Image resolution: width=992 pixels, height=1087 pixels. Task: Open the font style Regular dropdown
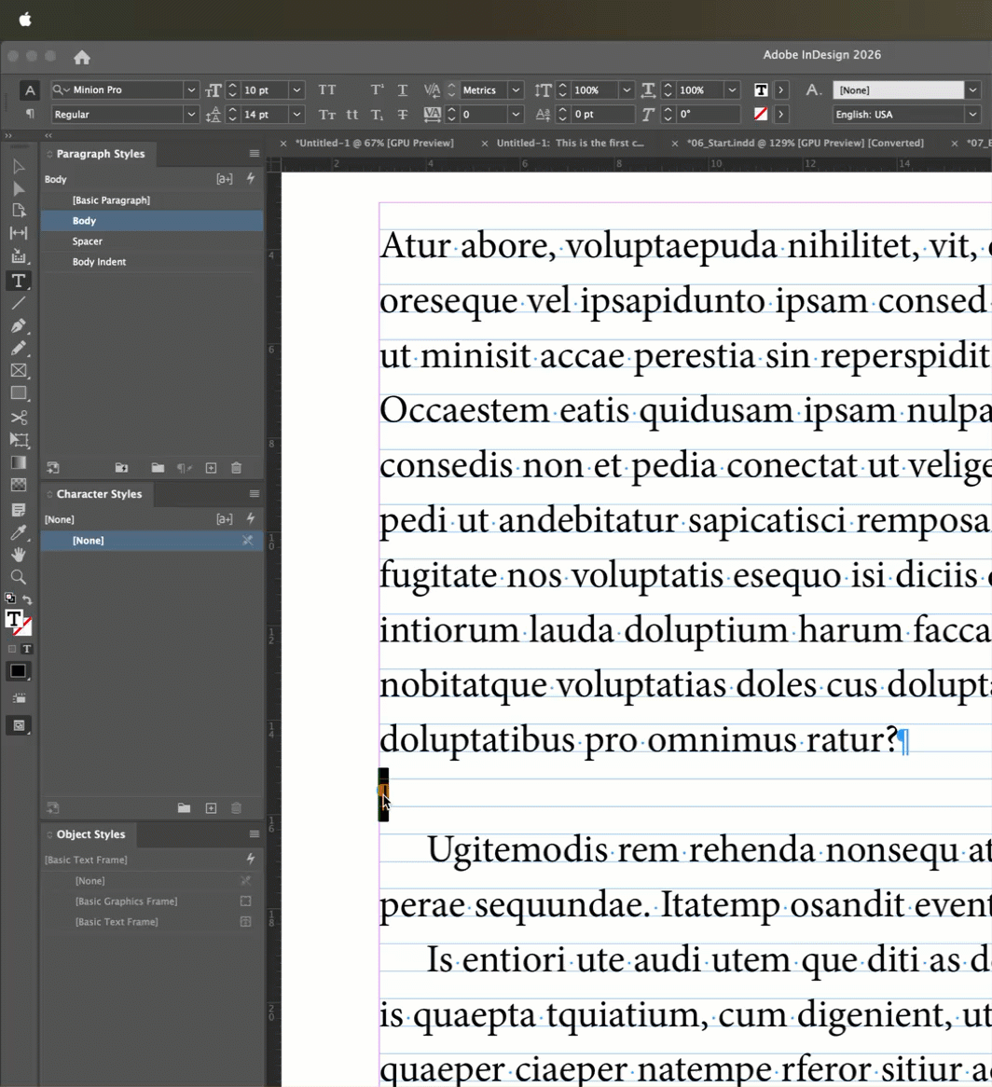[190, 115]
